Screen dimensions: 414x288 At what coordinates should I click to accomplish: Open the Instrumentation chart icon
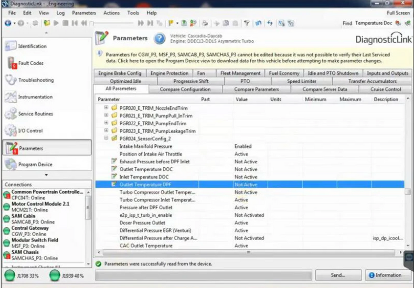(x=11, y=97)
